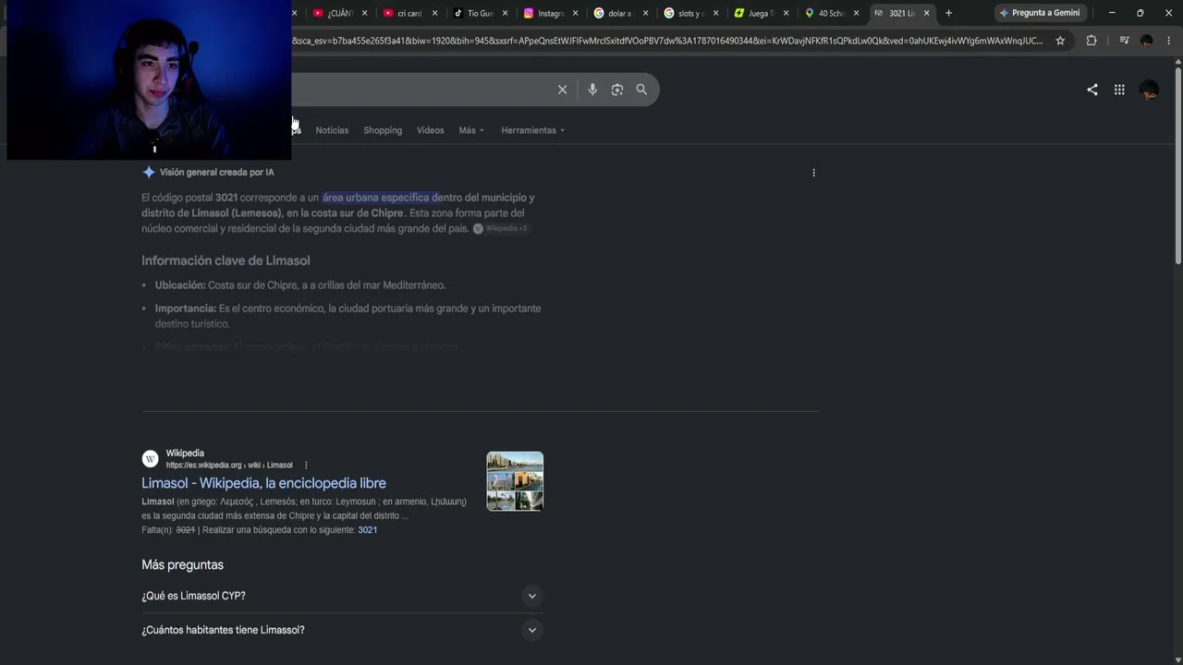1183x665 pixels.
Task: Click 'Información clave de Limasol' heading
Action: coord(226,260)
